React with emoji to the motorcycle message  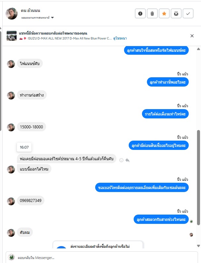(121, 160)
